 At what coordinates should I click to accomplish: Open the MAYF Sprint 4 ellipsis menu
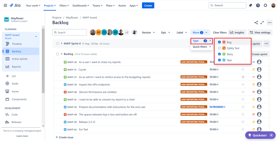(x=266, y=43)
